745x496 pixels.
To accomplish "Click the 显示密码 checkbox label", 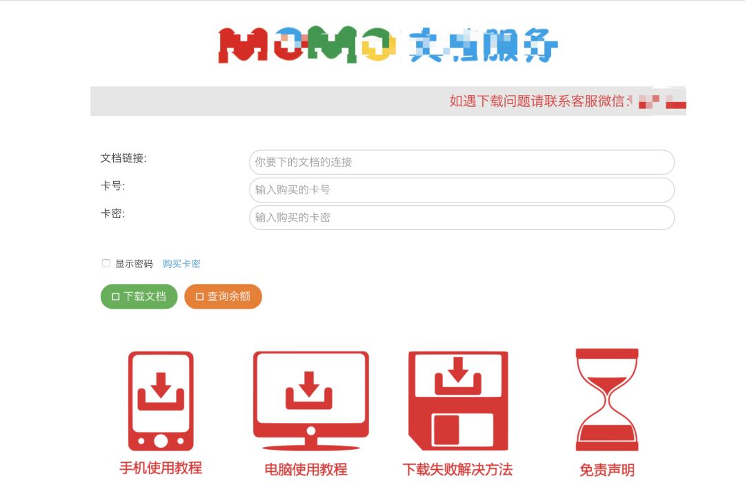I will [134, 264].
